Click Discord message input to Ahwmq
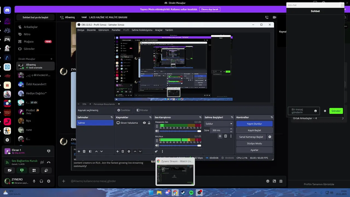350x197 pixels. pos(164,181)
